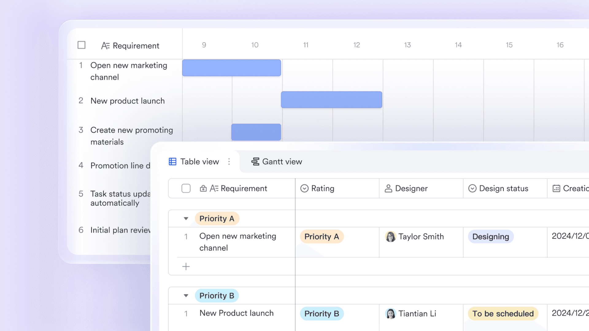Image resolution: width=589 pixels, height=331 pixels.
Task: Click Gantt row Open new marketing channel
Action: [x=129, y=71]
